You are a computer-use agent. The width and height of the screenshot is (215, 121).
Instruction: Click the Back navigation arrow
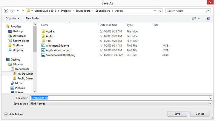(x=6, y=11)
